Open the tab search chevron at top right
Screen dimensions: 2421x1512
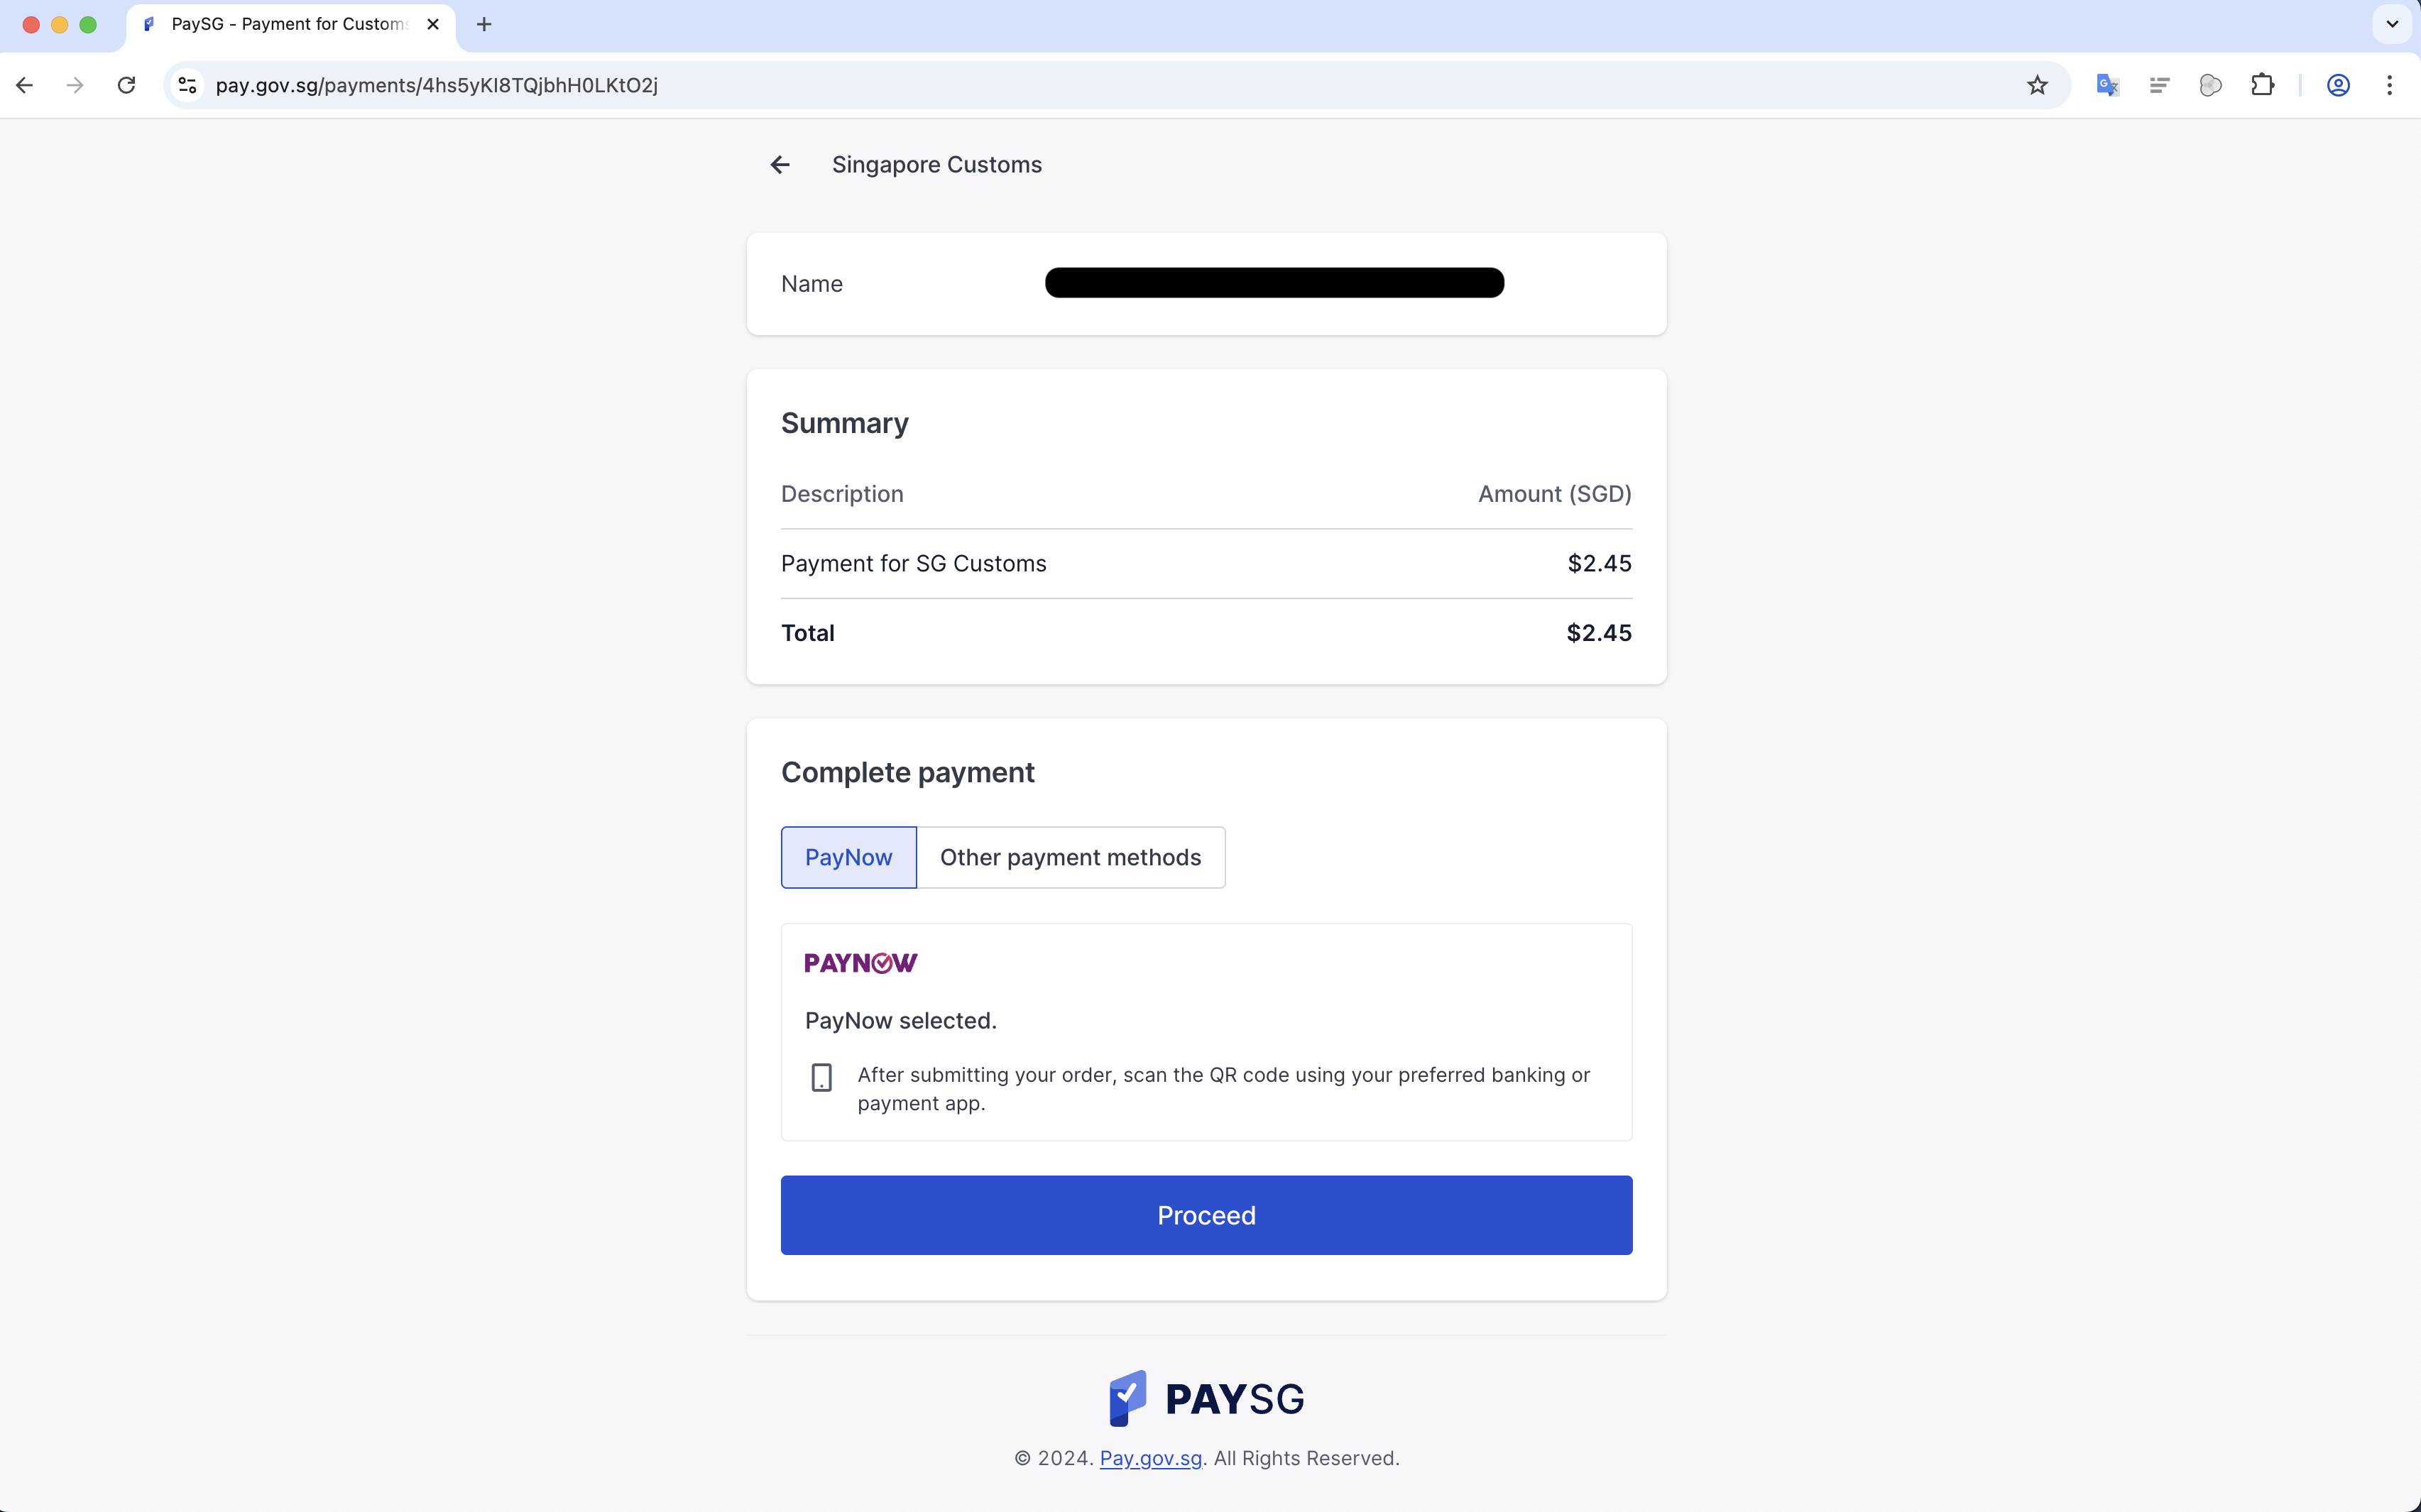click(x=2392, y=24)
